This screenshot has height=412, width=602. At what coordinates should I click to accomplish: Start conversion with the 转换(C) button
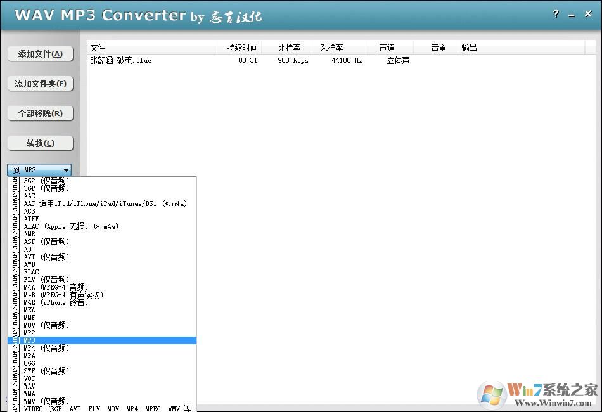(x=40, y=143)
